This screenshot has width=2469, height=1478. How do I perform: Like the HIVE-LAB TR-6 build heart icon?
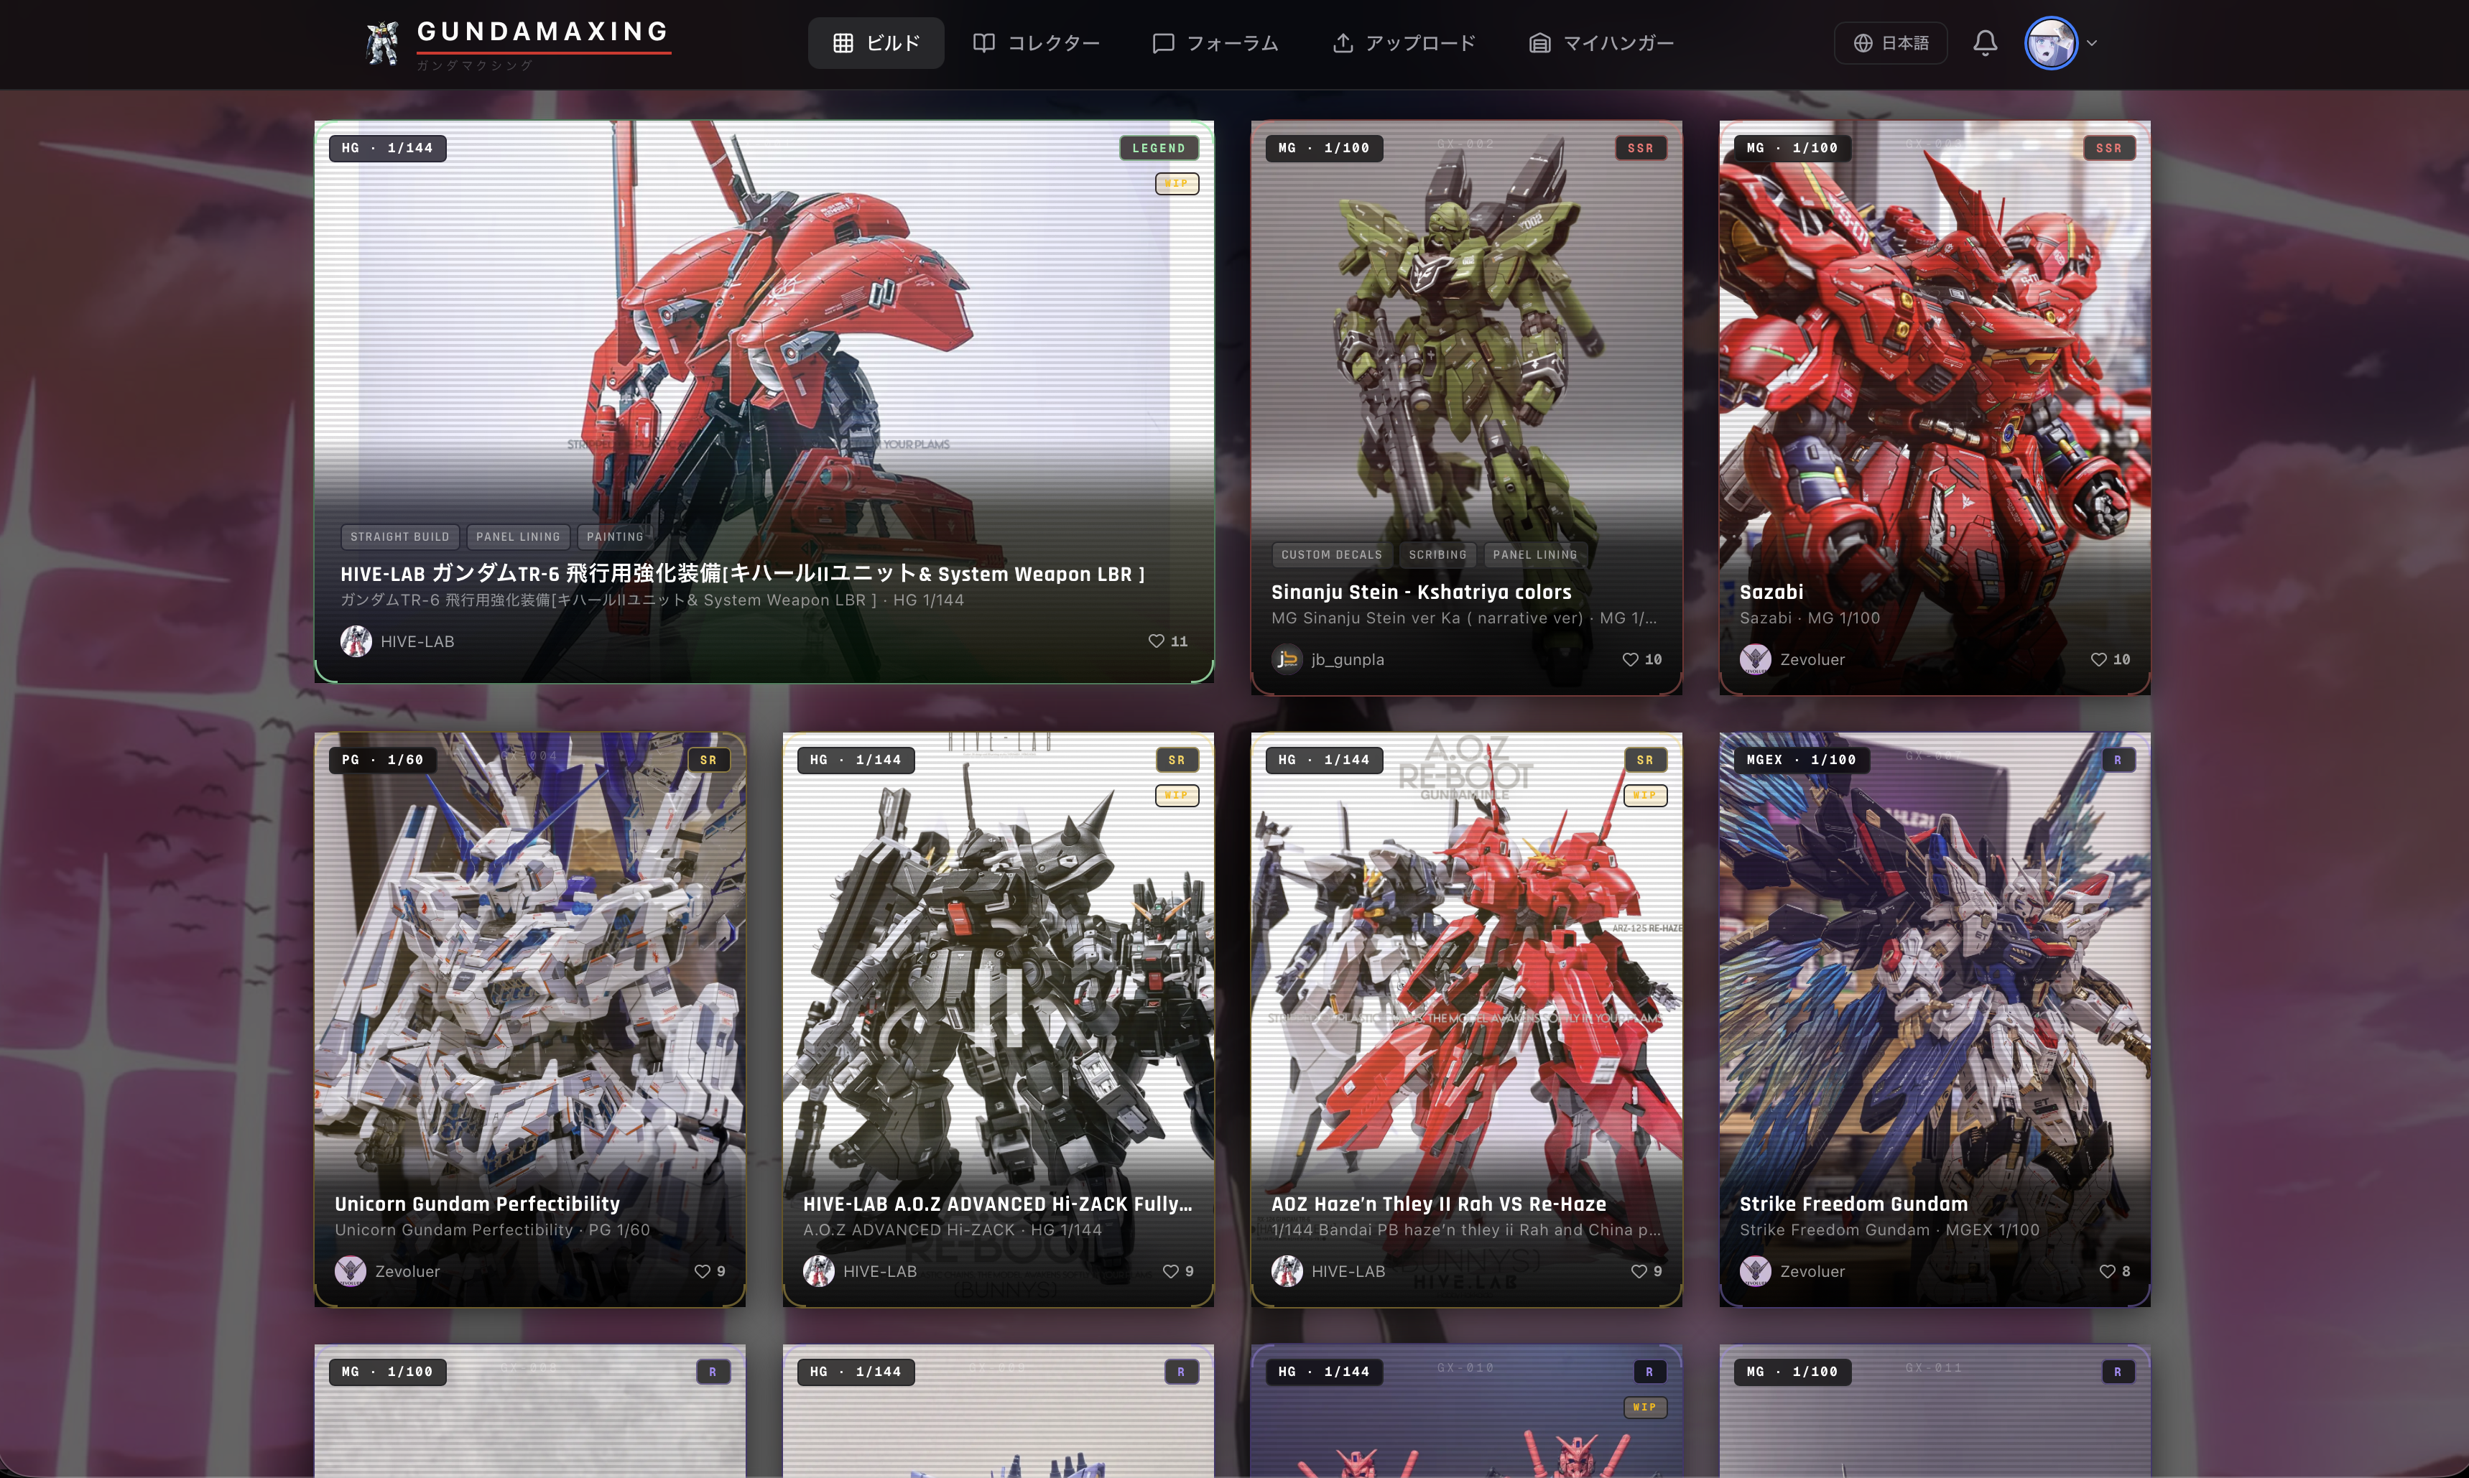(x=1155, y=641)
